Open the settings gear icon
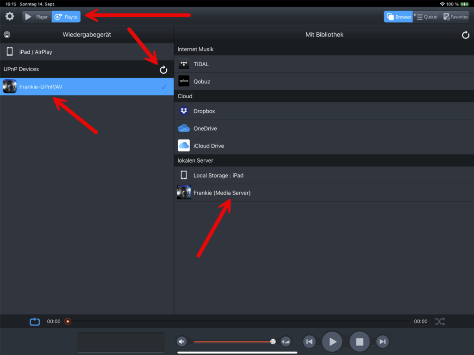The image size is (474, 355). pyautogui.click(x=10, y=17)
